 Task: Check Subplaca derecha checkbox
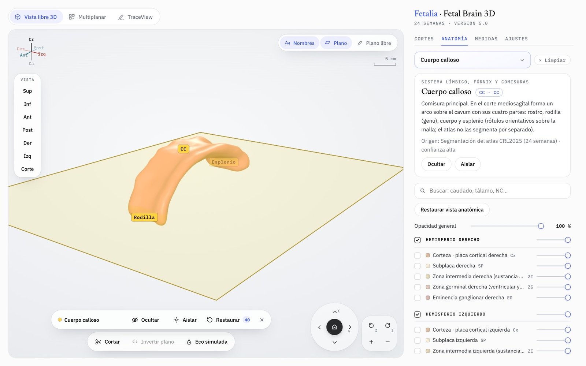(418, 266)
